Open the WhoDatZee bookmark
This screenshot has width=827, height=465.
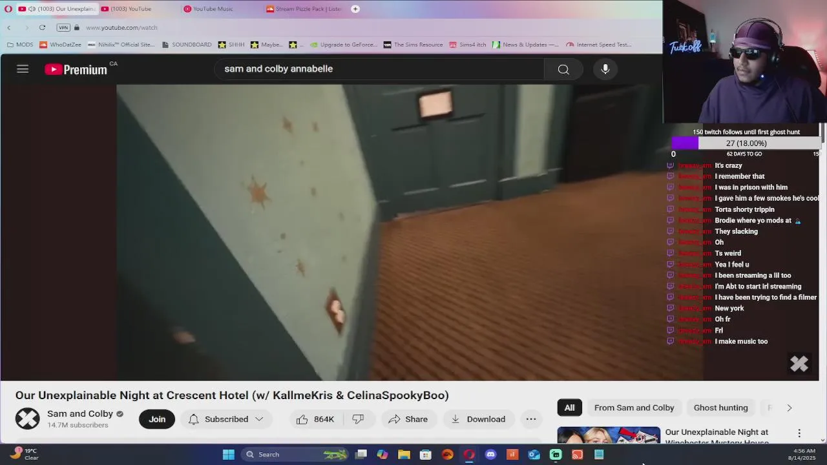pos(61,45)
